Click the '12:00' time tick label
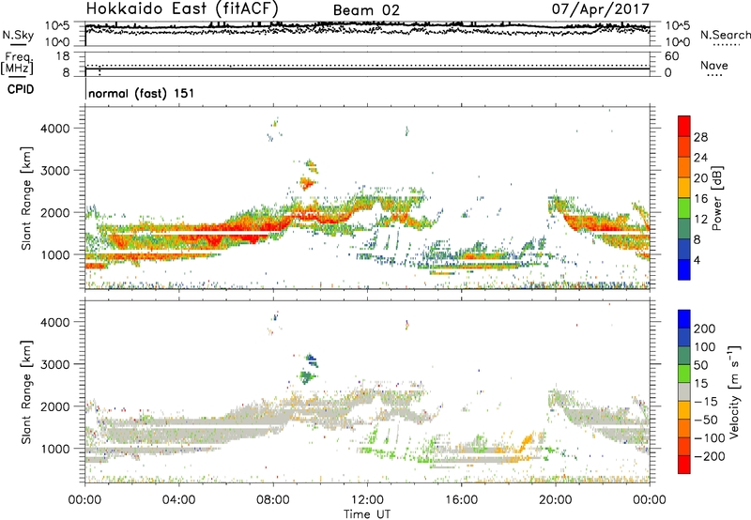The width and height of the screenshot is (751, 520). (367, 500)
